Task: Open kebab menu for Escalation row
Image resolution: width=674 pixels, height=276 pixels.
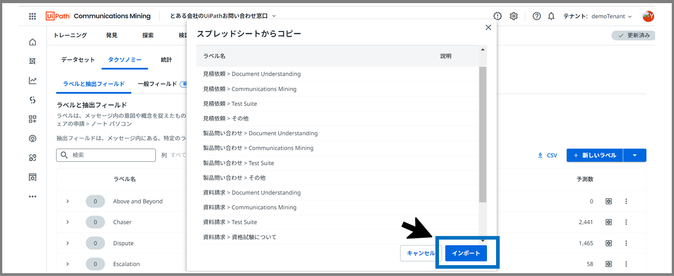Action: tap(626, 264)
